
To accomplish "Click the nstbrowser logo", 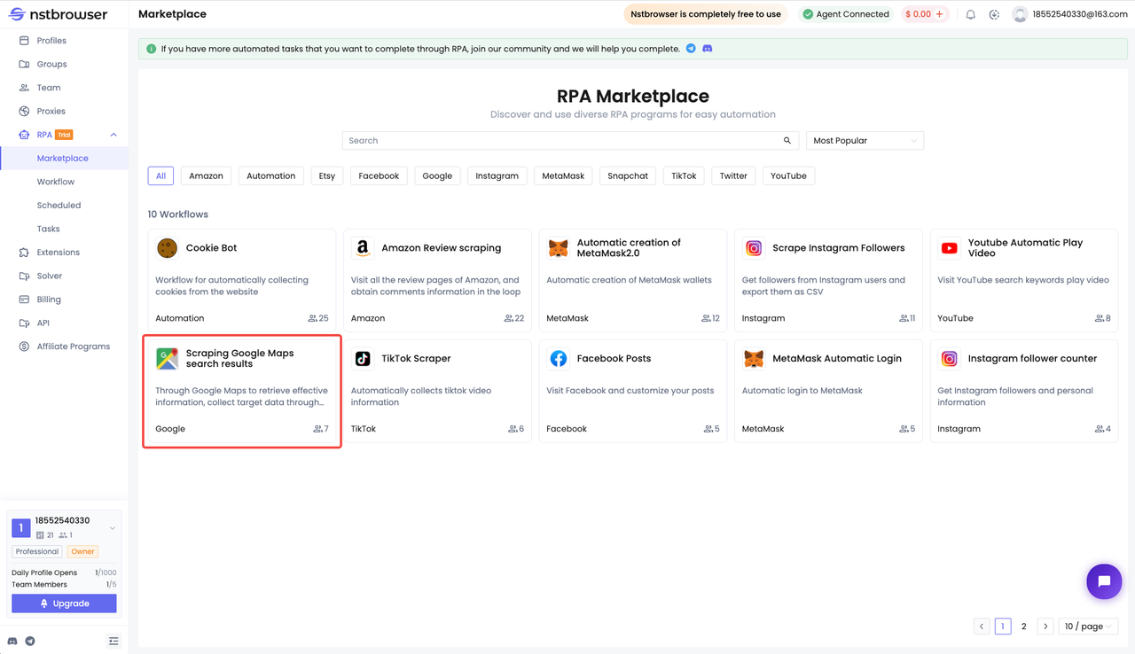I will click(x=59, y=14).
